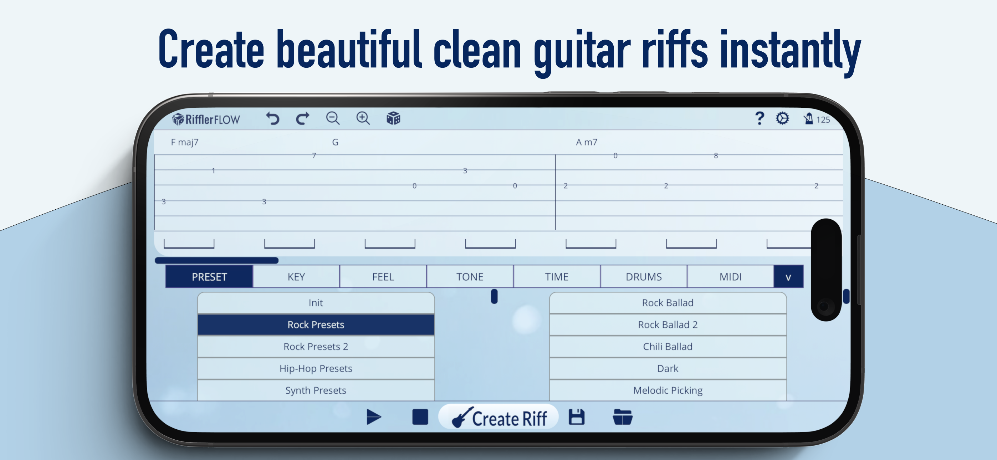This screenshot has width=997, height=460.
Task: Click the A m7 chord label
Action: [586, 142]
